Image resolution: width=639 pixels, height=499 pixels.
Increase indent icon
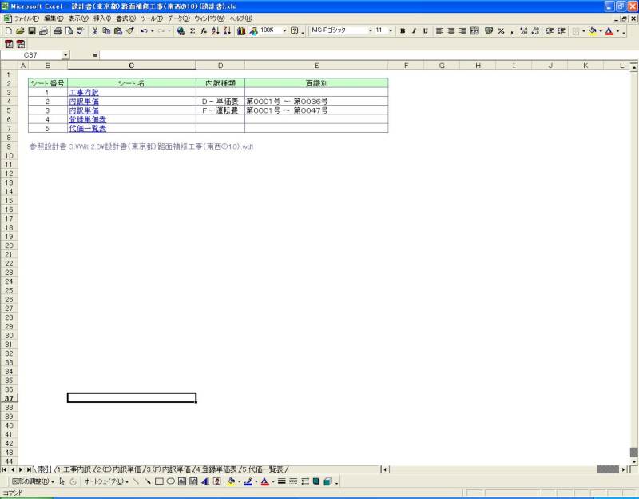(x=562, y=31)
